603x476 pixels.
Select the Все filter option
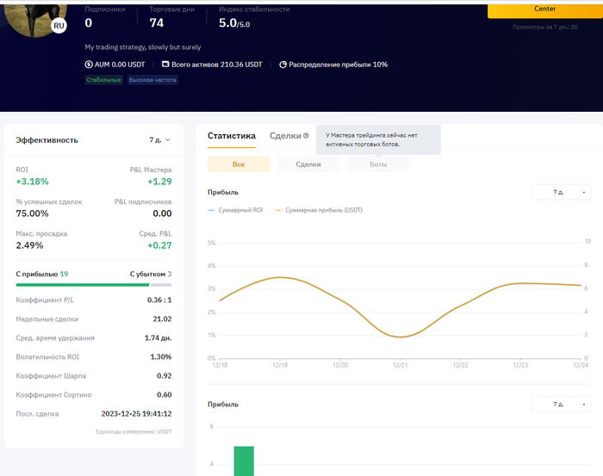(x=239, y=164)
